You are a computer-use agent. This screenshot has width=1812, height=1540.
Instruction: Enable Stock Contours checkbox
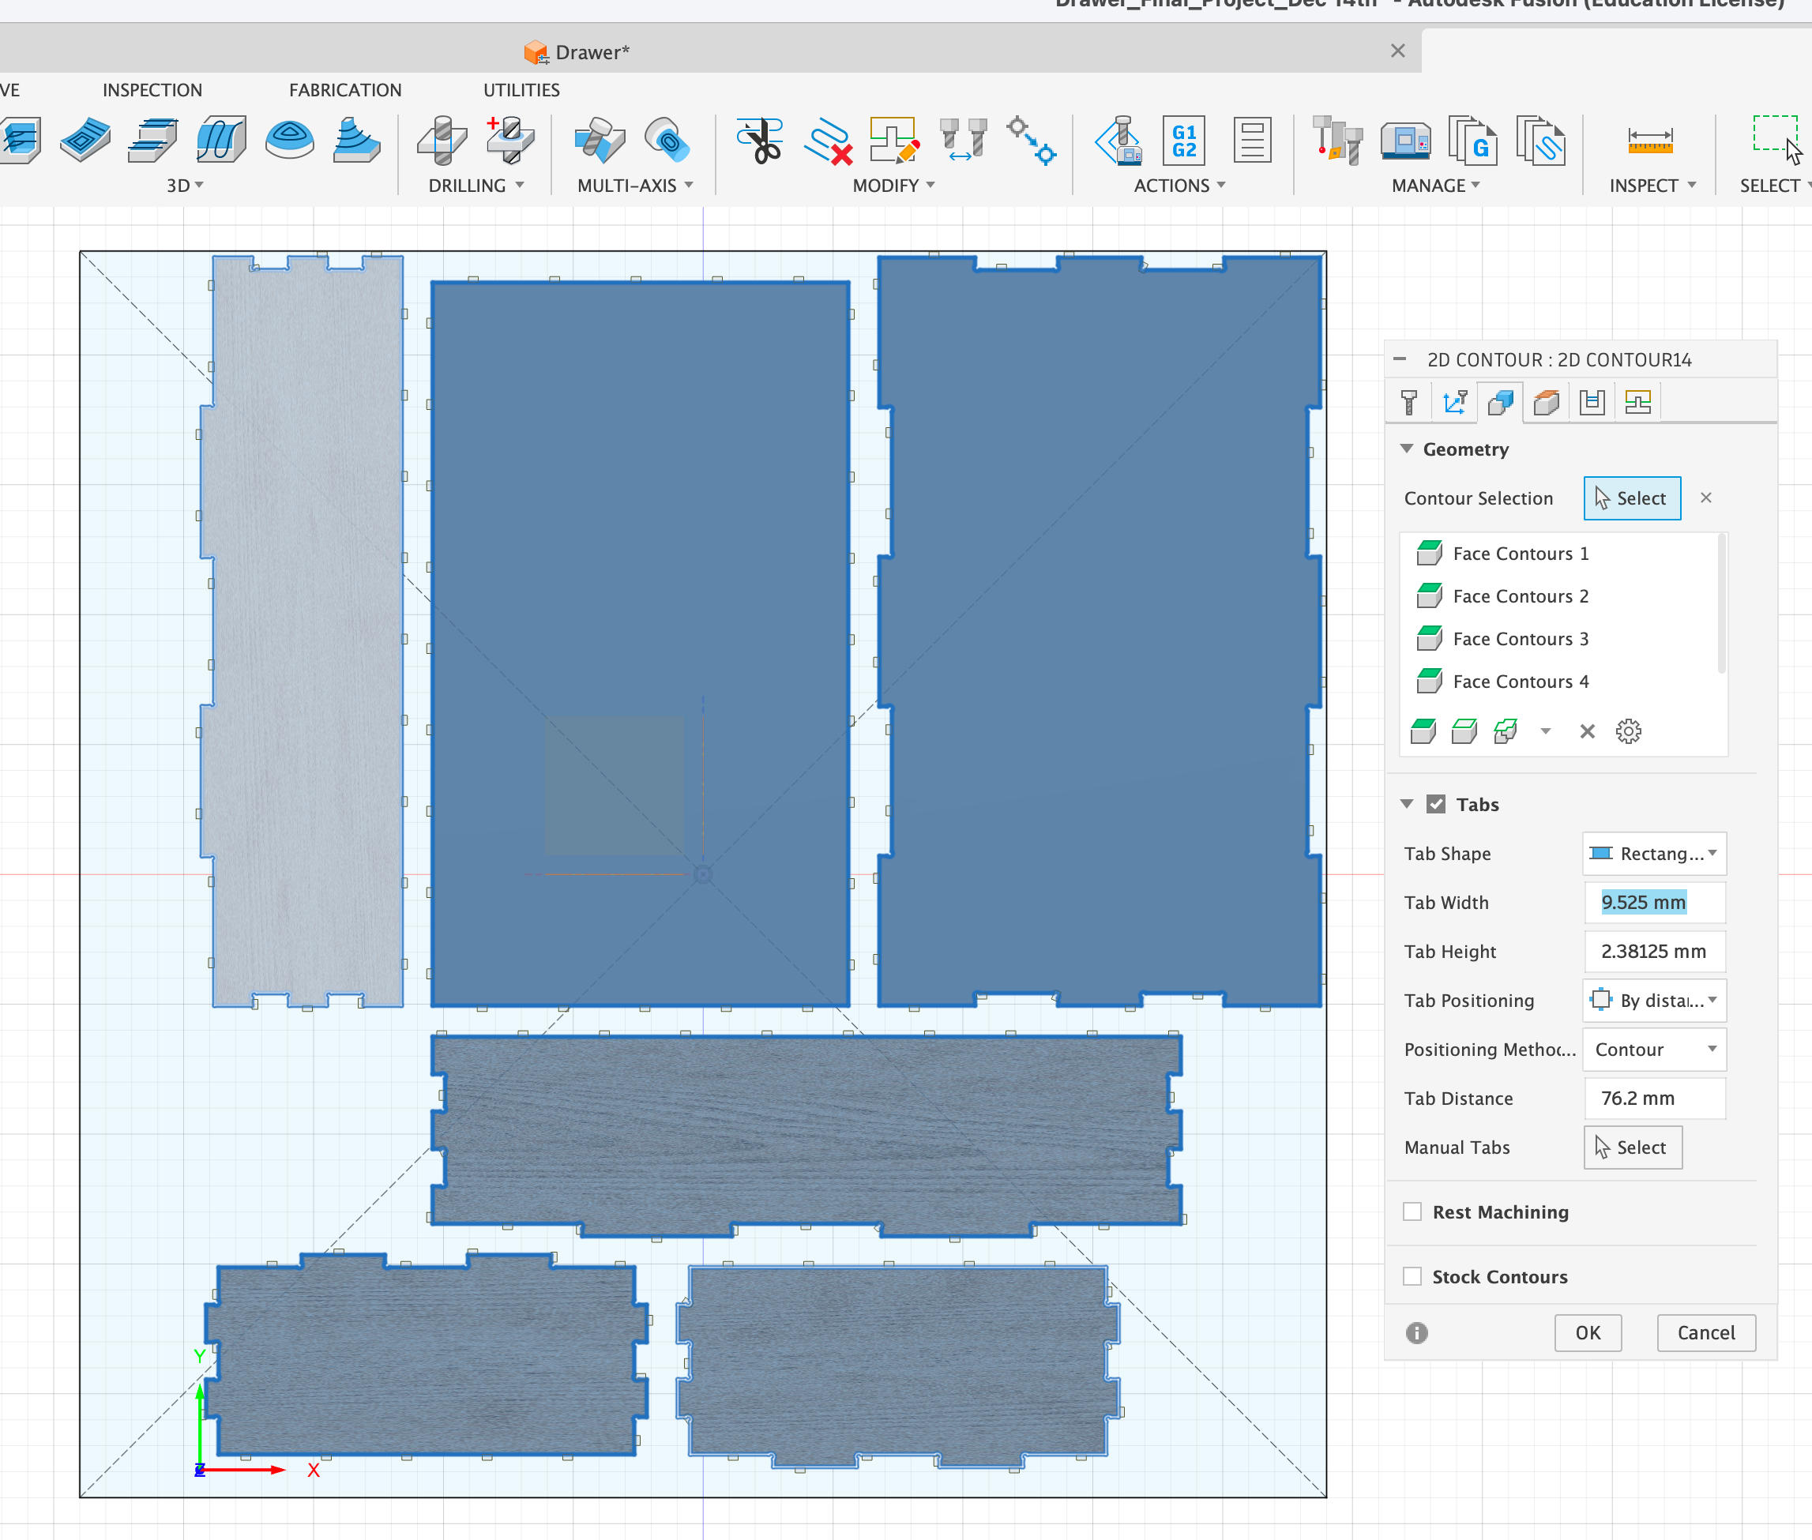coord(1412,1276)
